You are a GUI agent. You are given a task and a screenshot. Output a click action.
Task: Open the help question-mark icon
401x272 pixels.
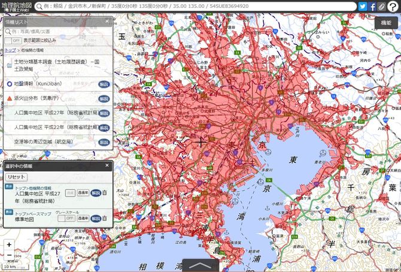pyautogui.click(x=393, y=7)
